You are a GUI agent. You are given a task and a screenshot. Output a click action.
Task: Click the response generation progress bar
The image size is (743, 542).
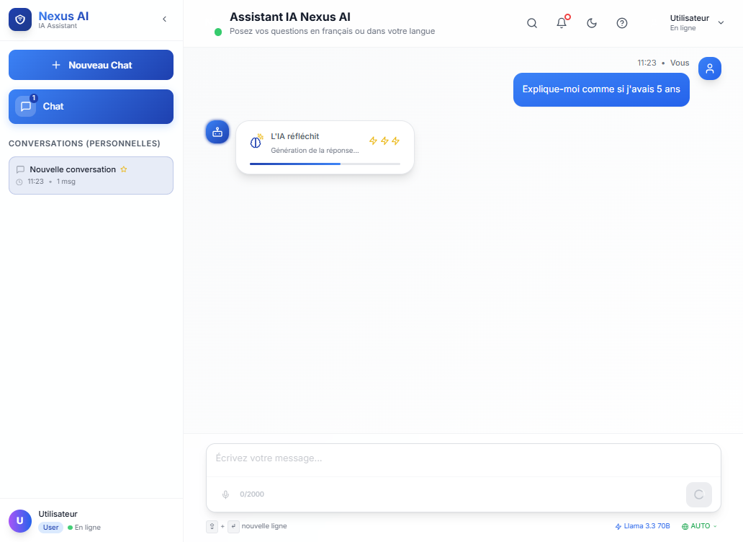point(325,164)
